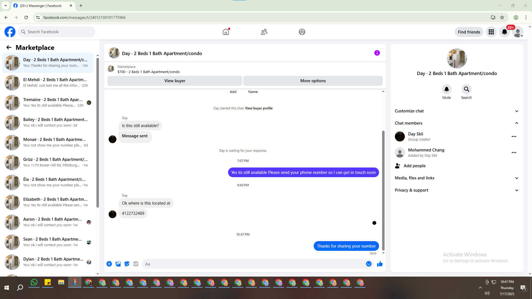The image size is (532, 299).
Task: Click the chat messages scrollbar
Action: (x=383, y=190)
